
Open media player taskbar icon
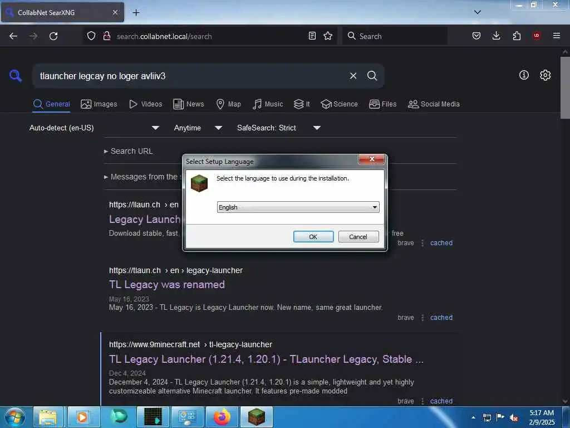click(82, 417)
